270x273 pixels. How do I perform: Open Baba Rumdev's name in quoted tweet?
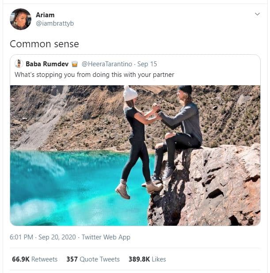(47, 64)
